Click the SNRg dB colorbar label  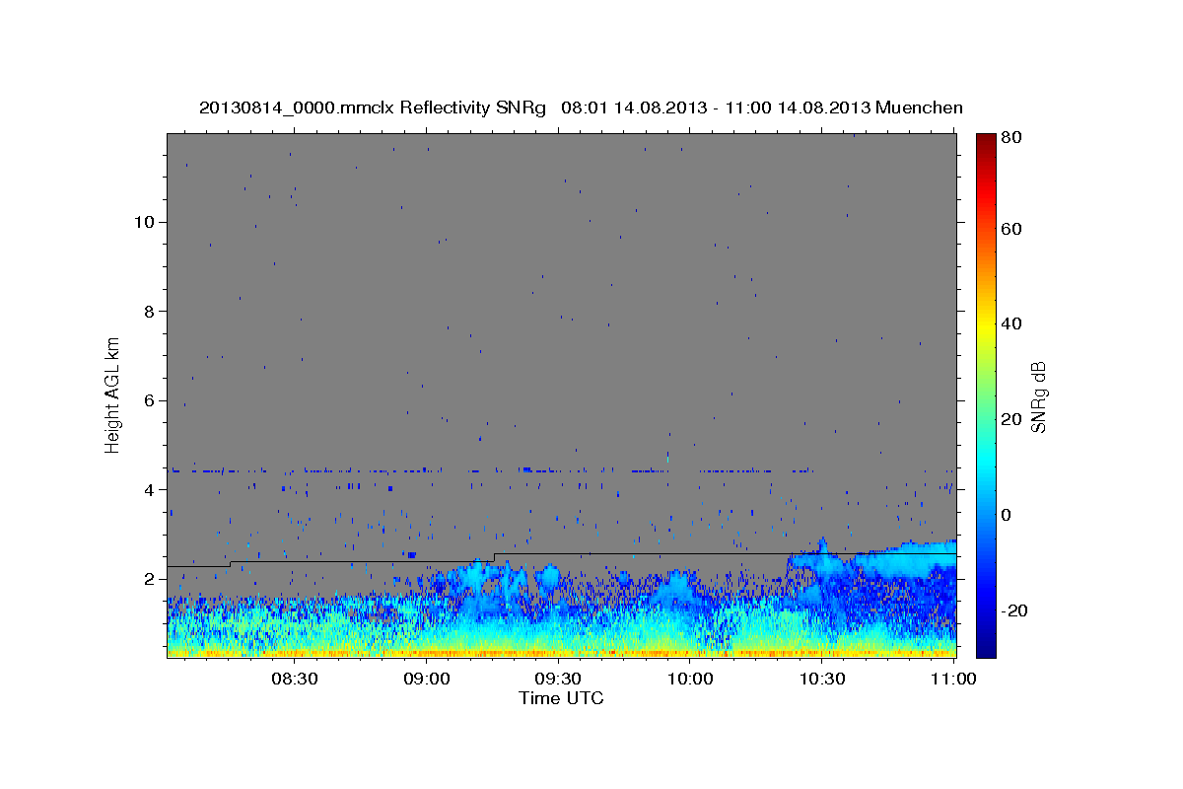(1038, 395)
